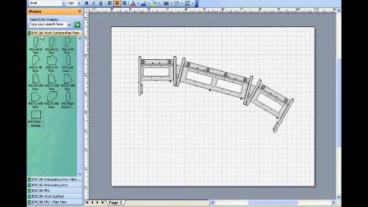Click the line ends icon
This screenshot has height=207, width=368.
click(187, 3)
